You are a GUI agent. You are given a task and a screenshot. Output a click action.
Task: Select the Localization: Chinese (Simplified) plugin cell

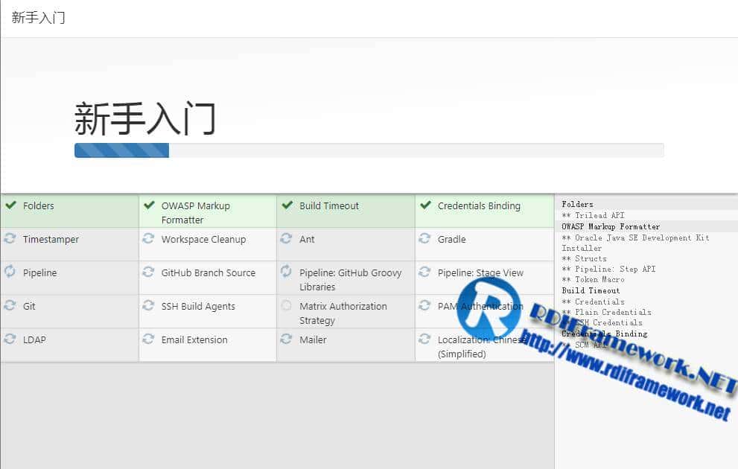pyautogui.click(x=477, y=346)
